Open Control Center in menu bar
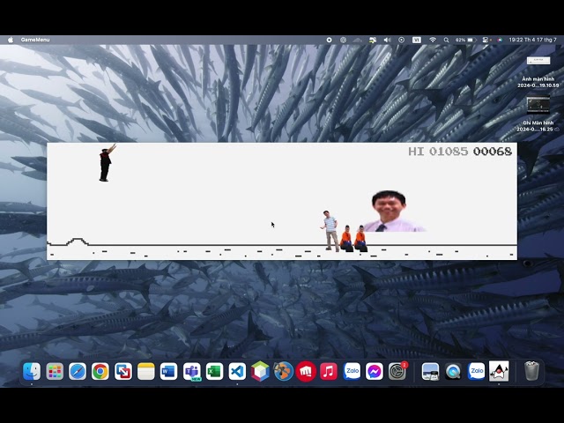The height and width of the screenshot is (423, 564). (486, 40)
